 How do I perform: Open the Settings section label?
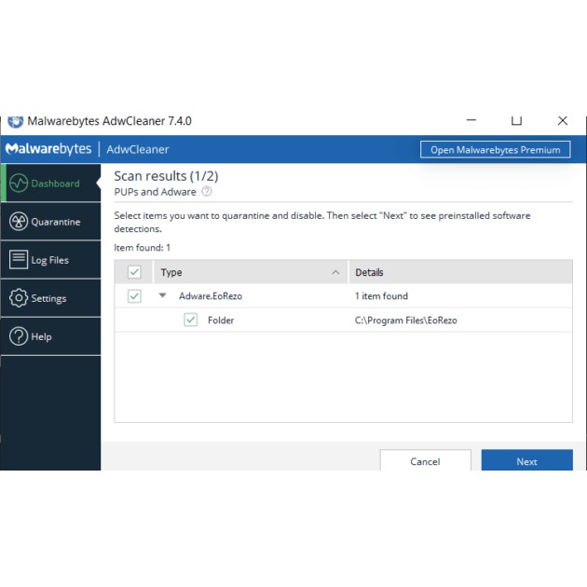[x=48, y=298]
